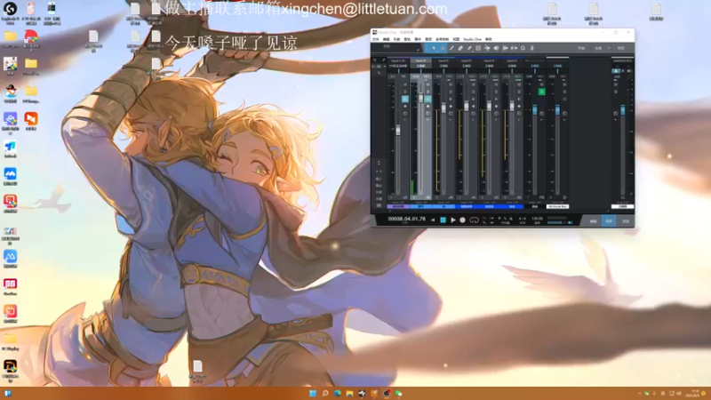Select the Listen speaker tool in the toolbar

[x=496, y=48]
